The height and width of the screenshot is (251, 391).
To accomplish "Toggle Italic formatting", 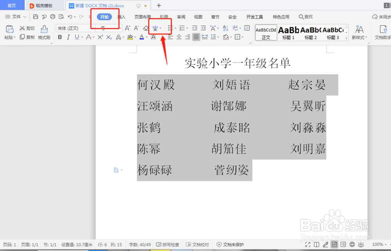I will tap(68, 37).
